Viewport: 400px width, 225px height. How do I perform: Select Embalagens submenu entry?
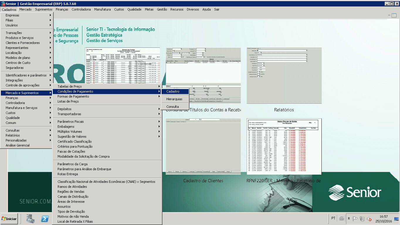tap(107, 127)
